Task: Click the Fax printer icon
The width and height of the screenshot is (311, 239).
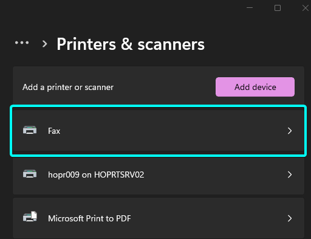Action: click(30, 130)
